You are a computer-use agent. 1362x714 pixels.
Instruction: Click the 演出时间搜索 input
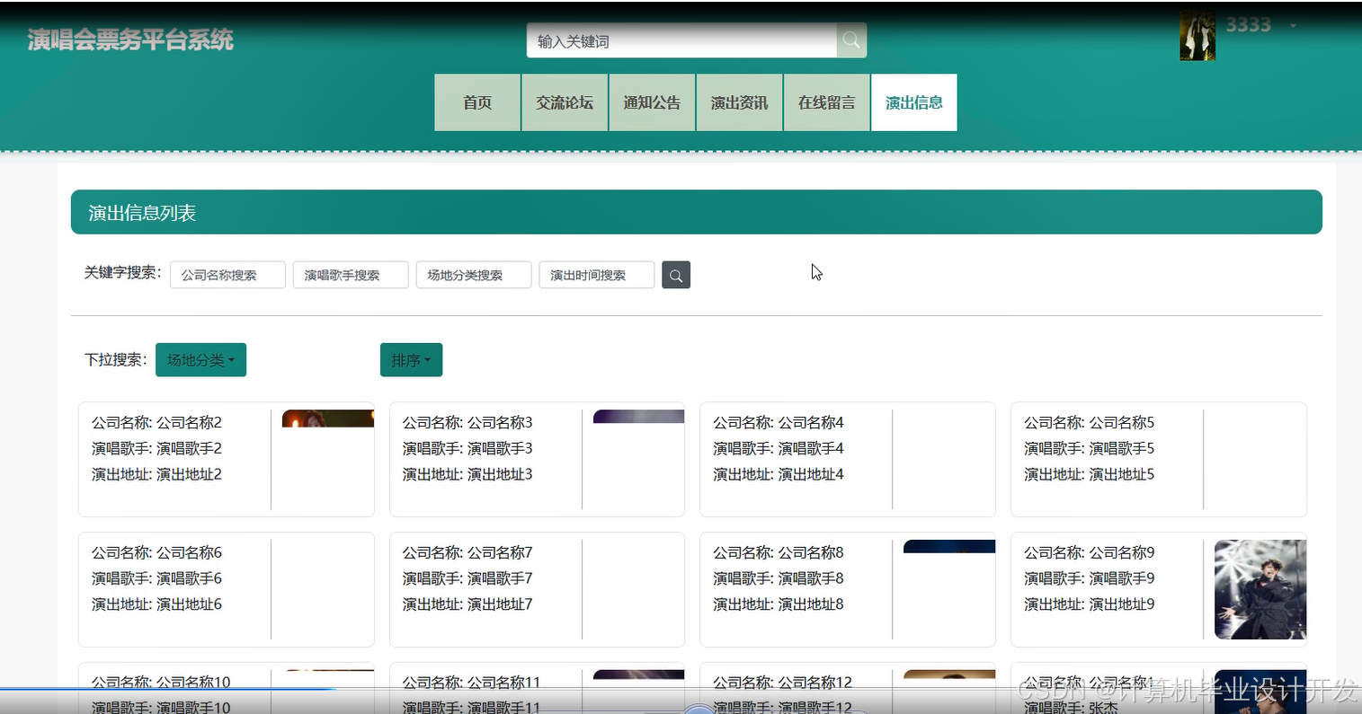click(x=597, y=275)
